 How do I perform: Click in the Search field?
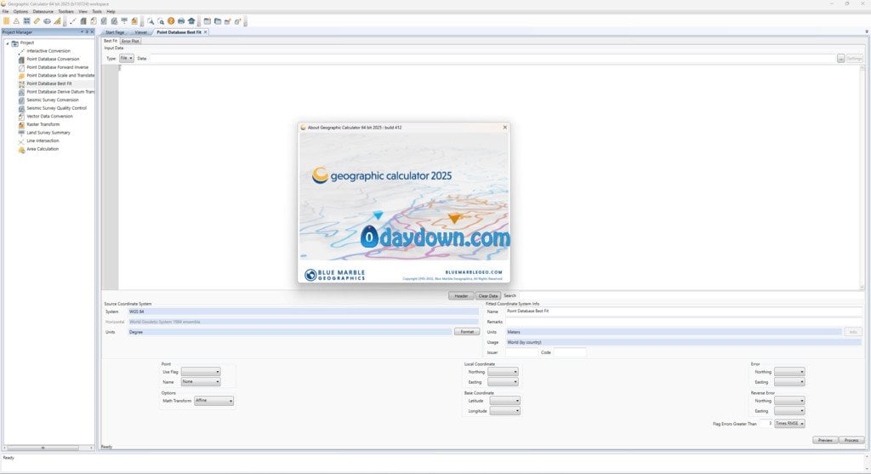click(x=691, y=295)
